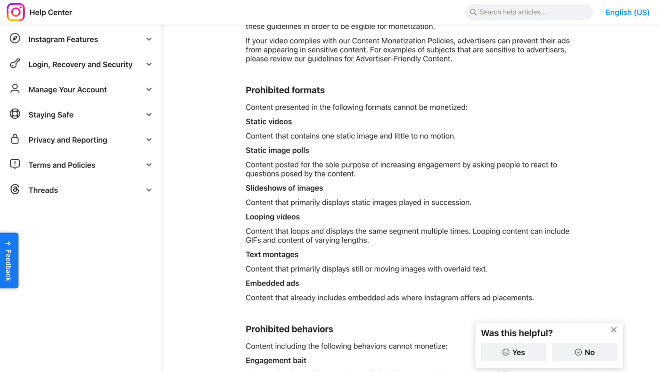The width and height of the screenshot is (660, 372).
Task: Click the key icon for Login, Recovery
Action: click(15, 64)
